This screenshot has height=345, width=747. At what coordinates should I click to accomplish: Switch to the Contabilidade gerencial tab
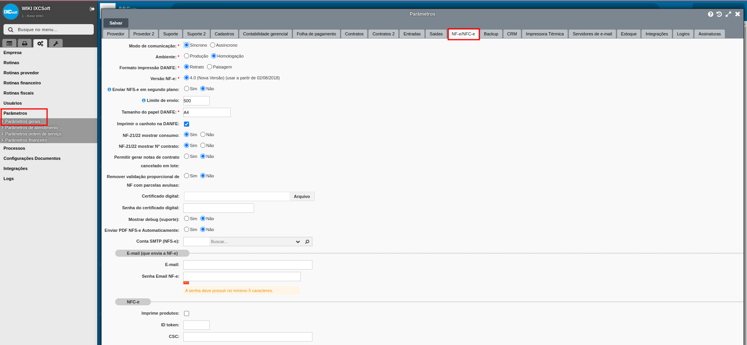tap(265, 34)
